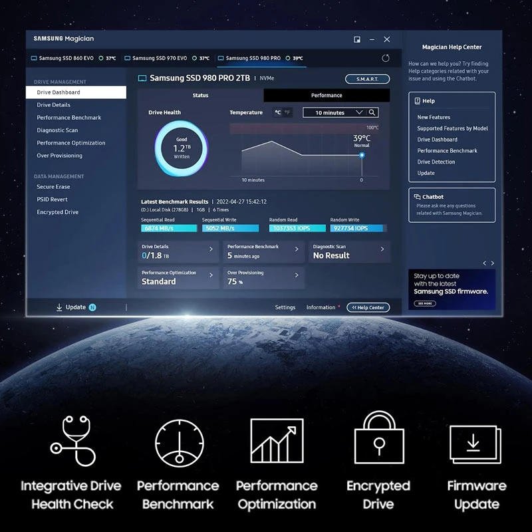Open Supported Features by Model help link
The width and height of the screenshot is (532, 532).
453,128
